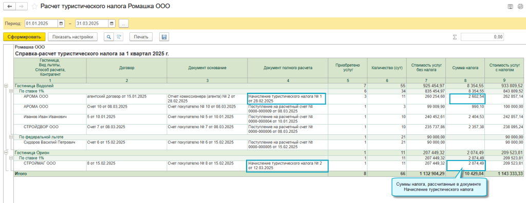526x203 pixels.
Task: Open period selection with the ellipsis button
Action: (x=123, y=24)
